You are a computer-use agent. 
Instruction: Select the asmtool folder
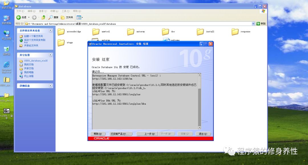point(96,32)
